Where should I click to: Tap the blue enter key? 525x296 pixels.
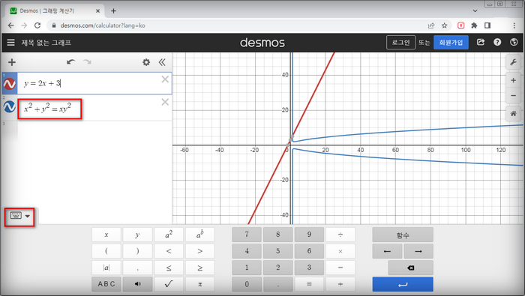(x=403, y=284)
